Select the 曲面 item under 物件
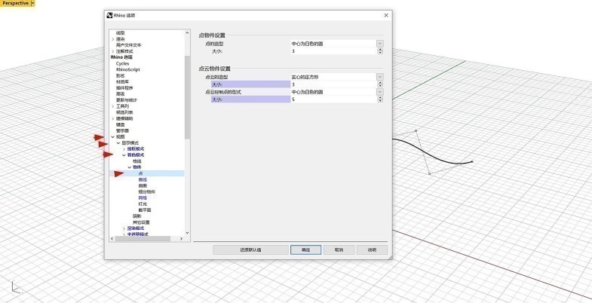 [143, 185]
